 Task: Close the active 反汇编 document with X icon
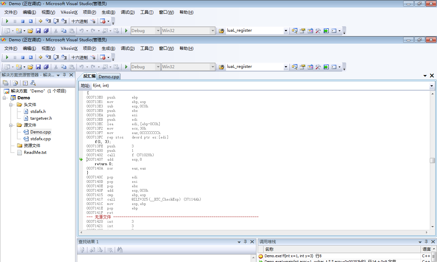(432, 76)
